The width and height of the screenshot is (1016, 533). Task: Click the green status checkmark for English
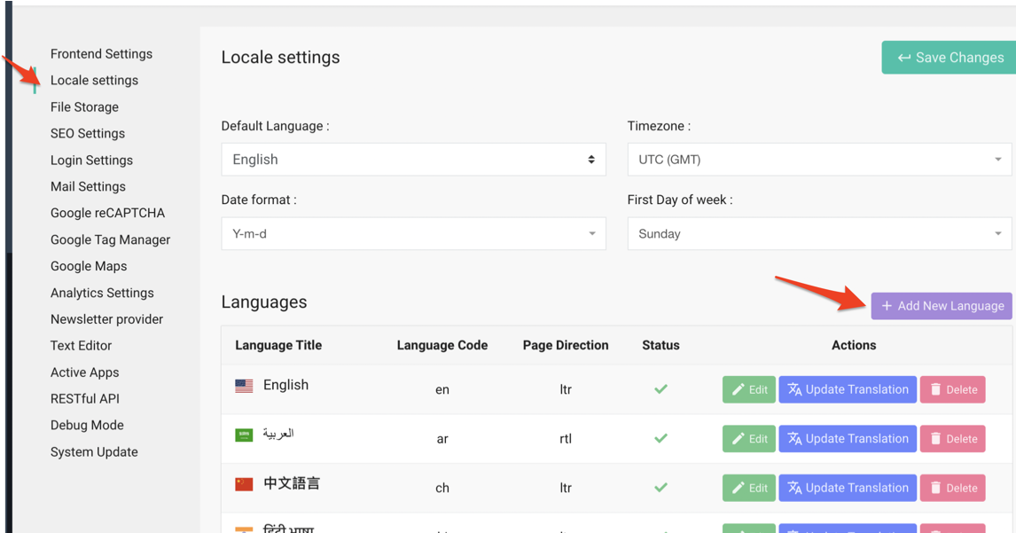pyautogui.click(x=660, y=389)
